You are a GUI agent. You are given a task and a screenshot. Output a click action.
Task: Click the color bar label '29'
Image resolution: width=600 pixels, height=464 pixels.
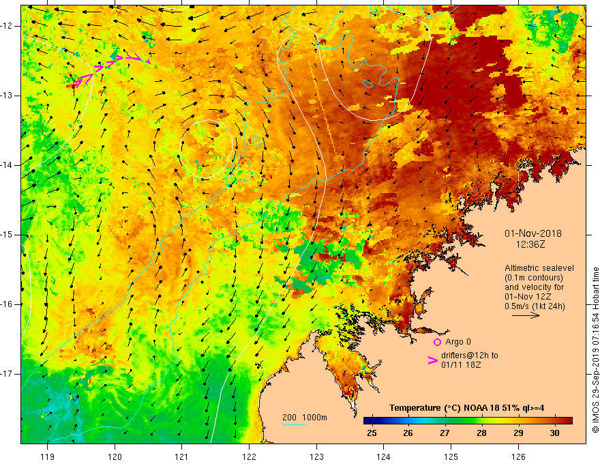click(x=518, y=433)
